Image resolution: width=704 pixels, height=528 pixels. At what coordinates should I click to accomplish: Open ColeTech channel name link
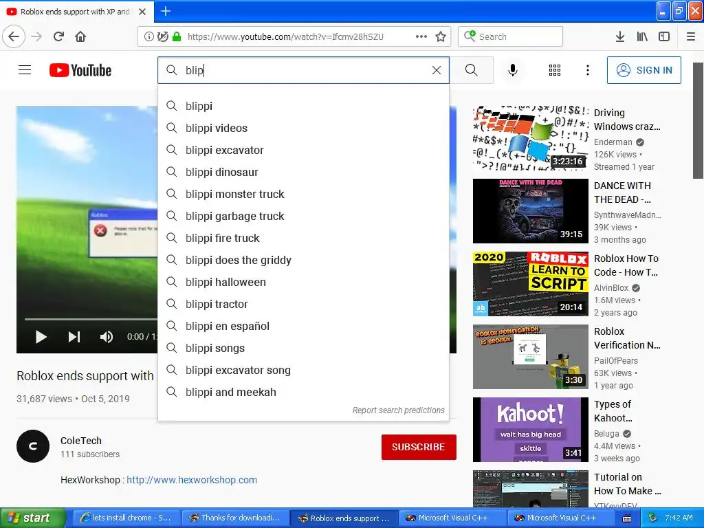coord(81,441)
